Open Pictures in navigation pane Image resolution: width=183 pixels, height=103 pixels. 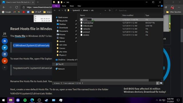pyautogui.click(x=62, y=34)
